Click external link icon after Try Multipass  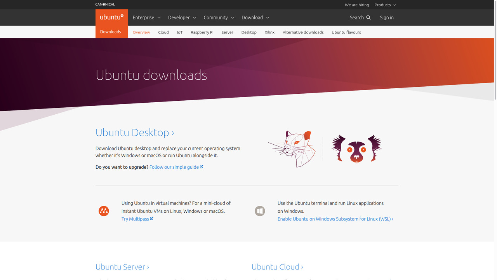click(152, 219)
